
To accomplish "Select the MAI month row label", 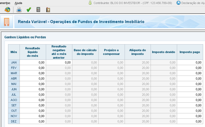I will tap(14, 84).
